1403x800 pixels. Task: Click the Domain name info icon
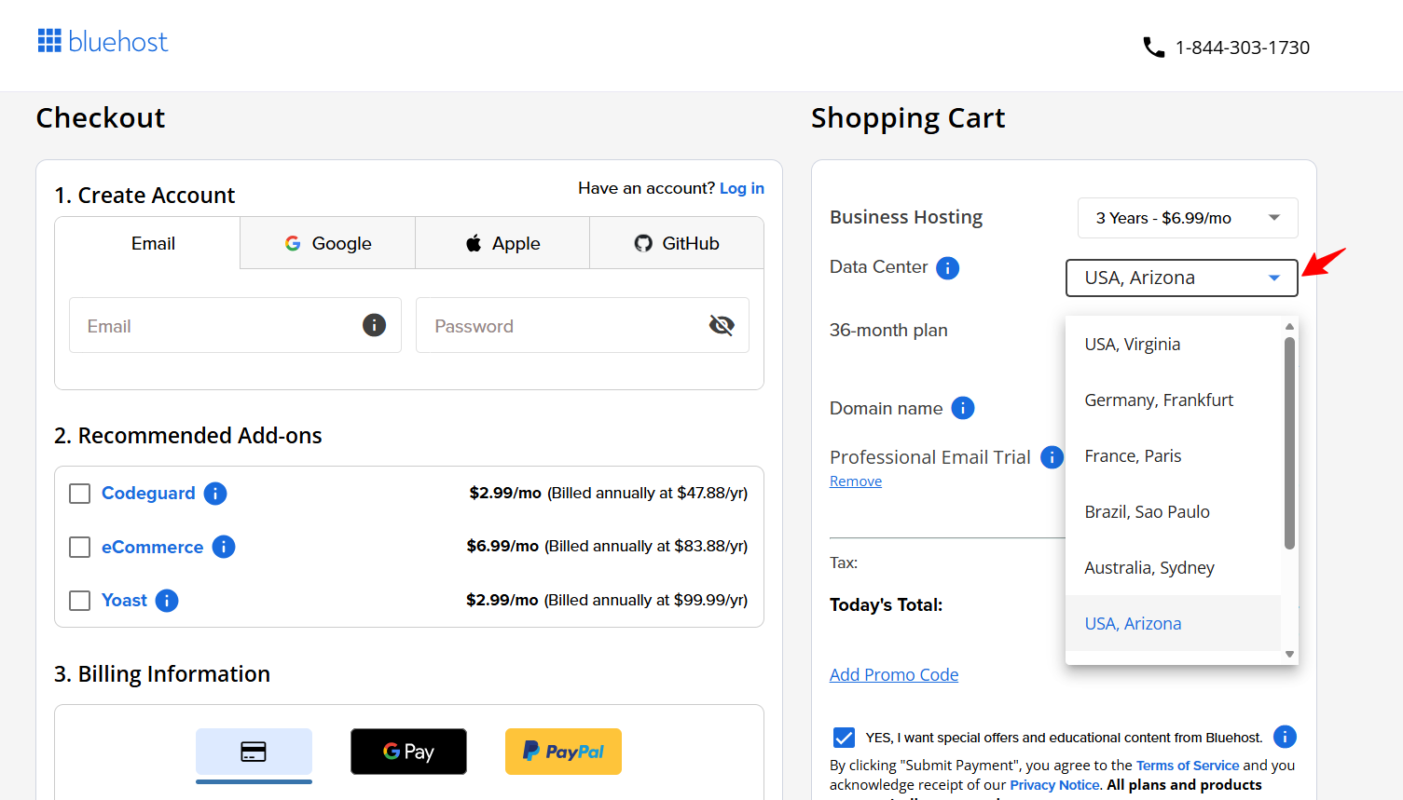963,408
